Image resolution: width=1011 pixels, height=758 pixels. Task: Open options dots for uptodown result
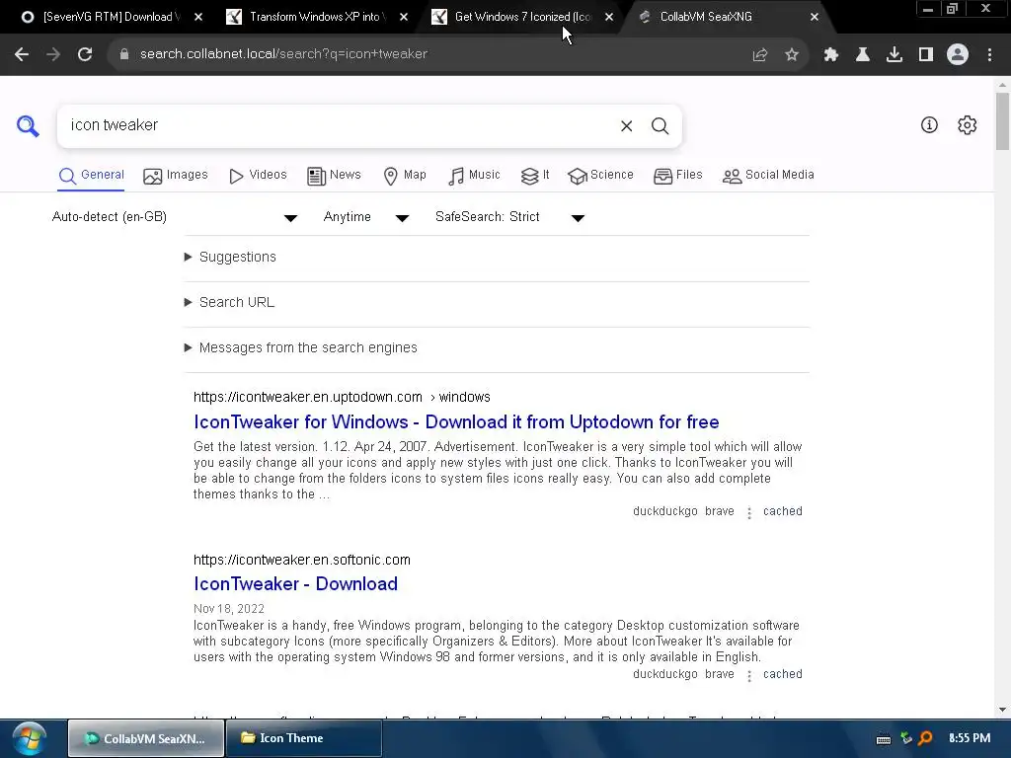click(x=749, y=512)
